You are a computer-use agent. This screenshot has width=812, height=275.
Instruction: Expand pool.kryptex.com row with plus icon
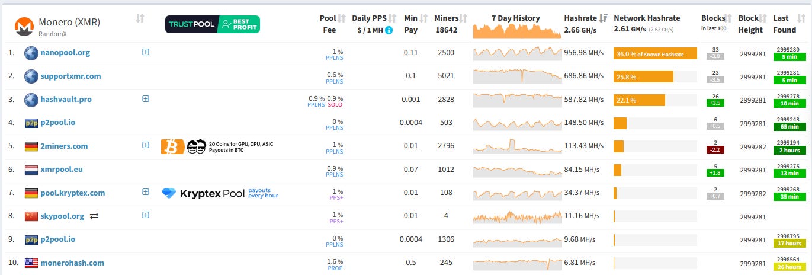pyautogui.click(x=146, y=191)
